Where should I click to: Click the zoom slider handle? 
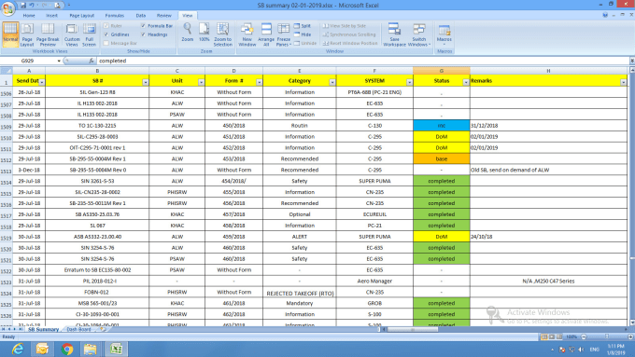coord(607,336)
